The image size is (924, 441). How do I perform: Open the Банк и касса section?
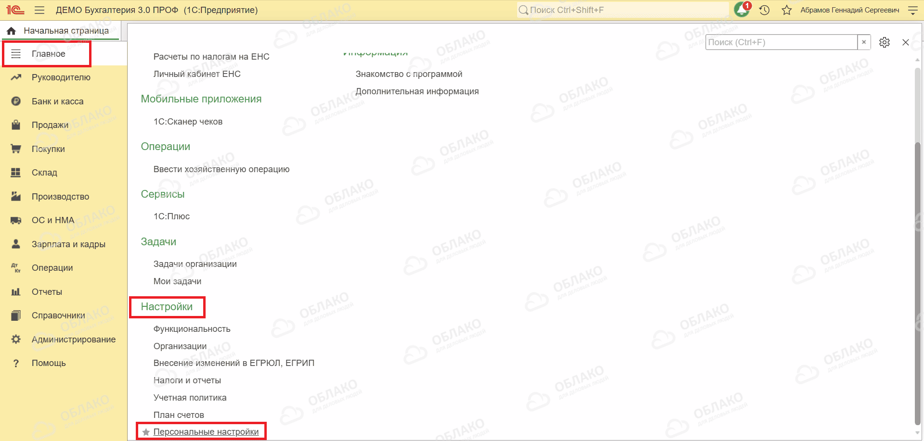pos(58,101)
